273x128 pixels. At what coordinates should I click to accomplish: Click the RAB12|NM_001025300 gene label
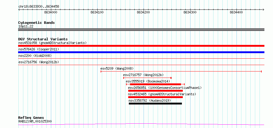[35, 121]
